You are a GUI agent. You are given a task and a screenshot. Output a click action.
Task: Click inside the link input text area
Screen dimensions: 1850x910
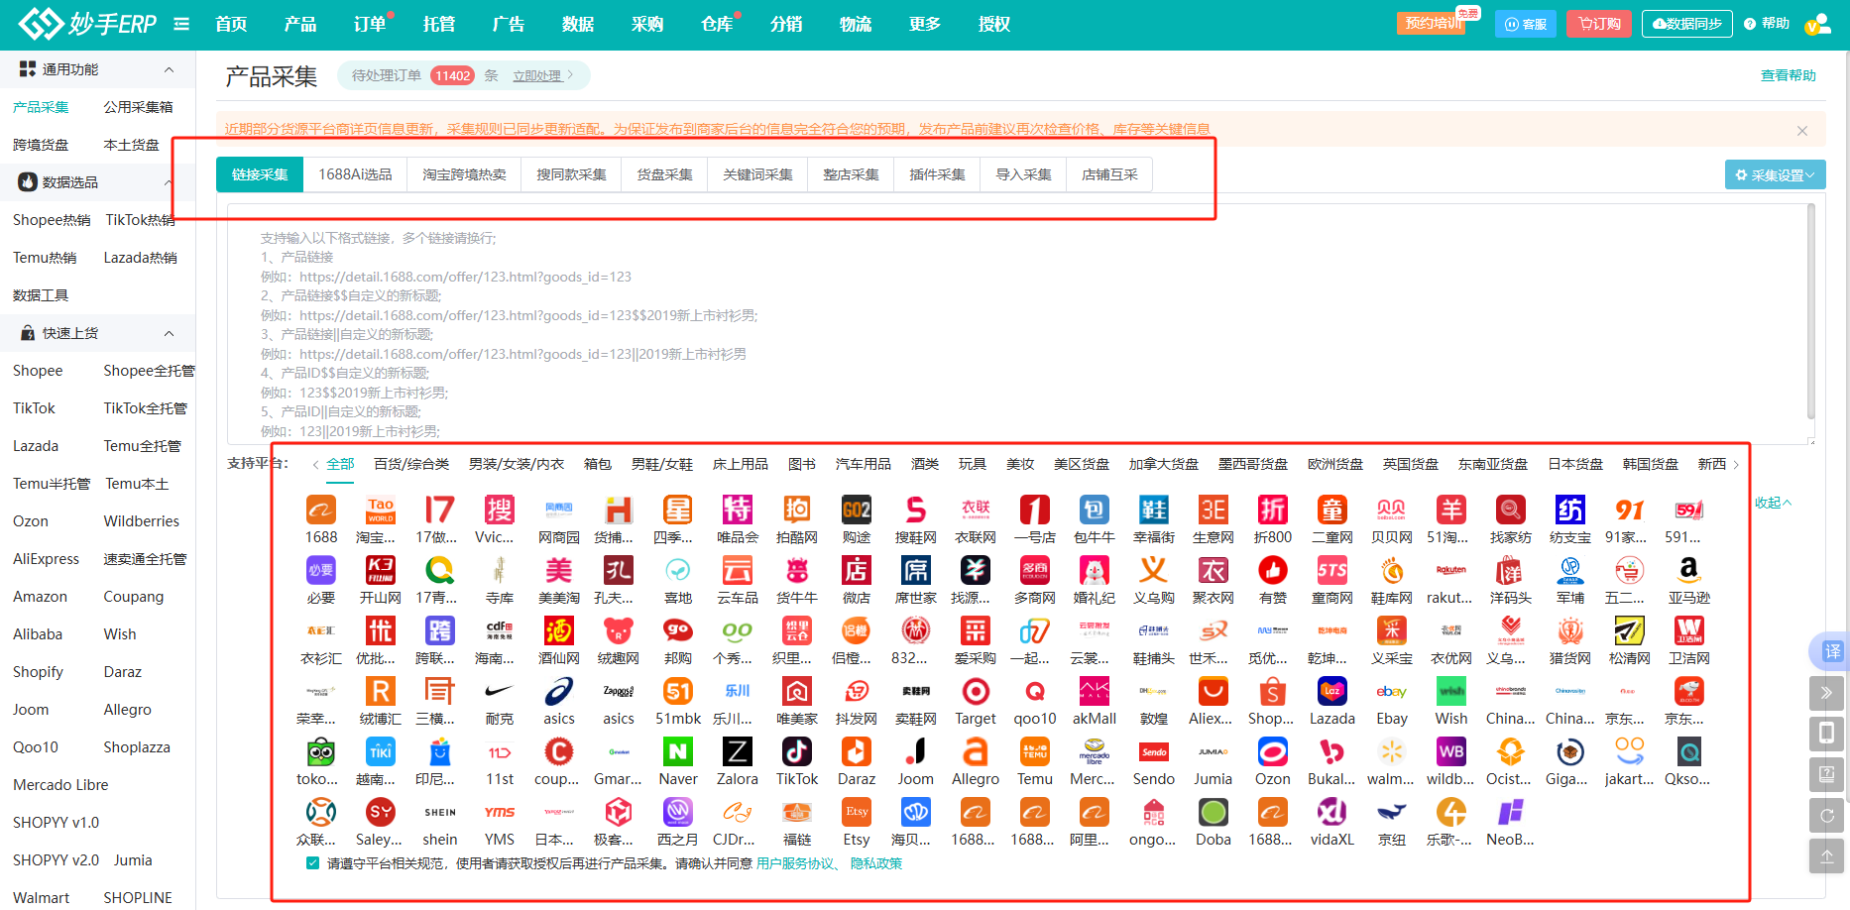point(991,327)
